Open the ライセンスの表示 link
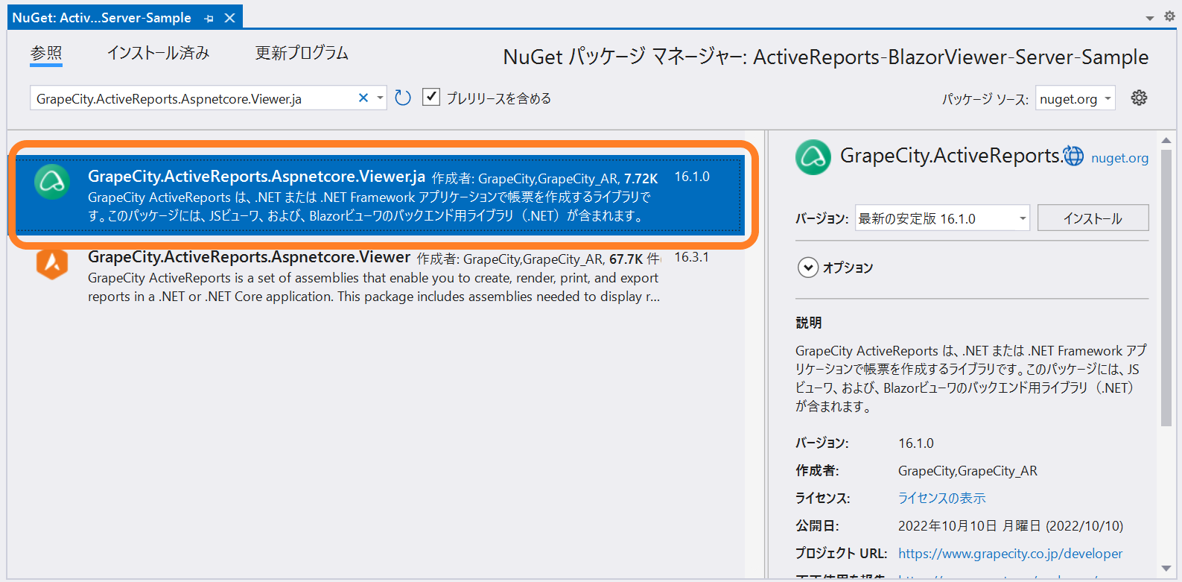 941,498
